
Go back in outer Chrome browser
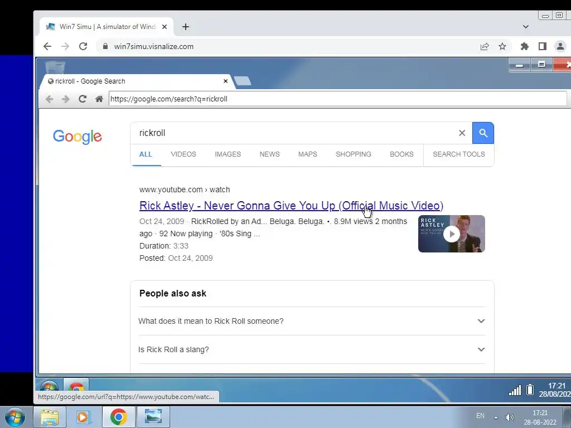point(47,46)
